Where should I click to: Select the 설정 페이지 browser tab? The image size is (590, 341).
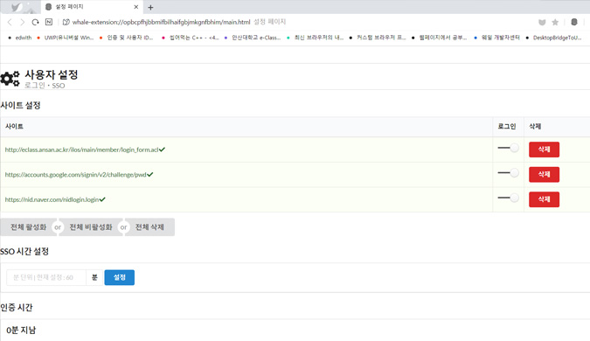pos(91,7)
